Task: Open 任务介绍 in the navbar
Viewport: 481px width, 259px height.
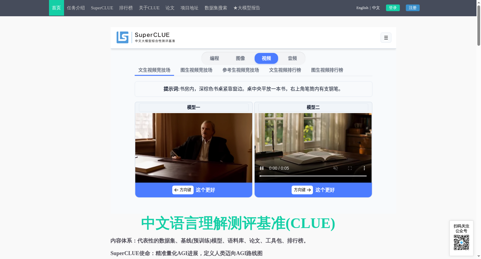Action: pyautogui.click(x=76, y=8)
